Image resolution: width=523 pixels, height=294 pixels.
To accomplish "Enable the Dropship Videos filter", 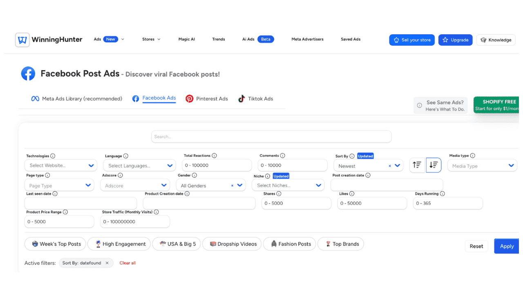I will coord(232,244).
